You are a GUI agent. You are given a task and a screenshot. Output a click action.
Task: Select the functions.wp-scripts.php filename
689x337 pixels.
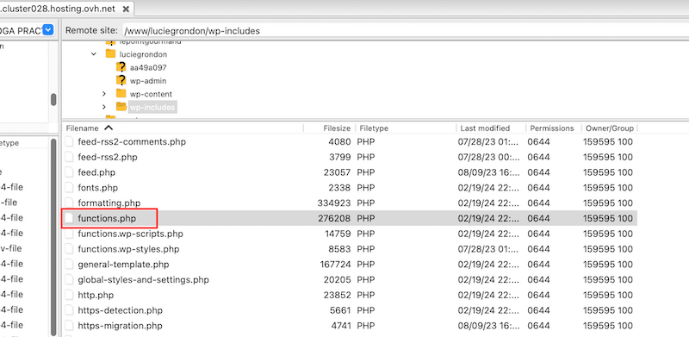tap(131, 234)
